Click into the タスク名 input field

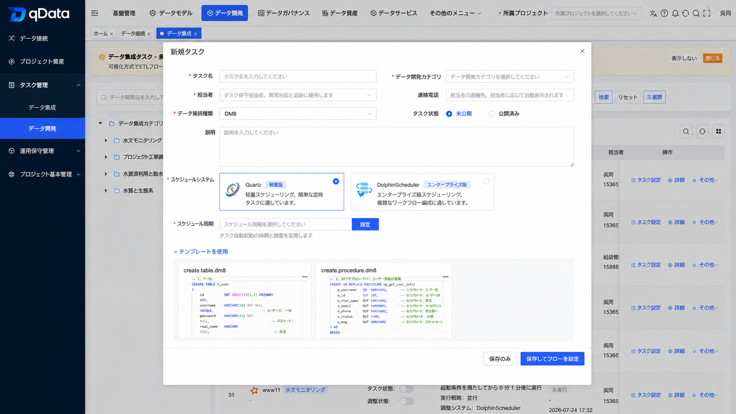pos(298,77)
